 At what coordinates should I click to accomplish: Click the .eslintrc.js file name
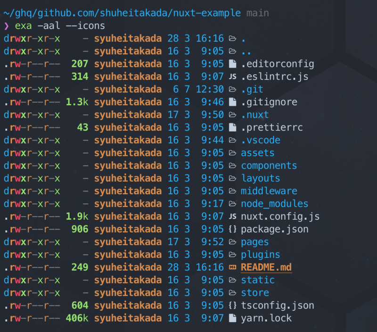275,77
